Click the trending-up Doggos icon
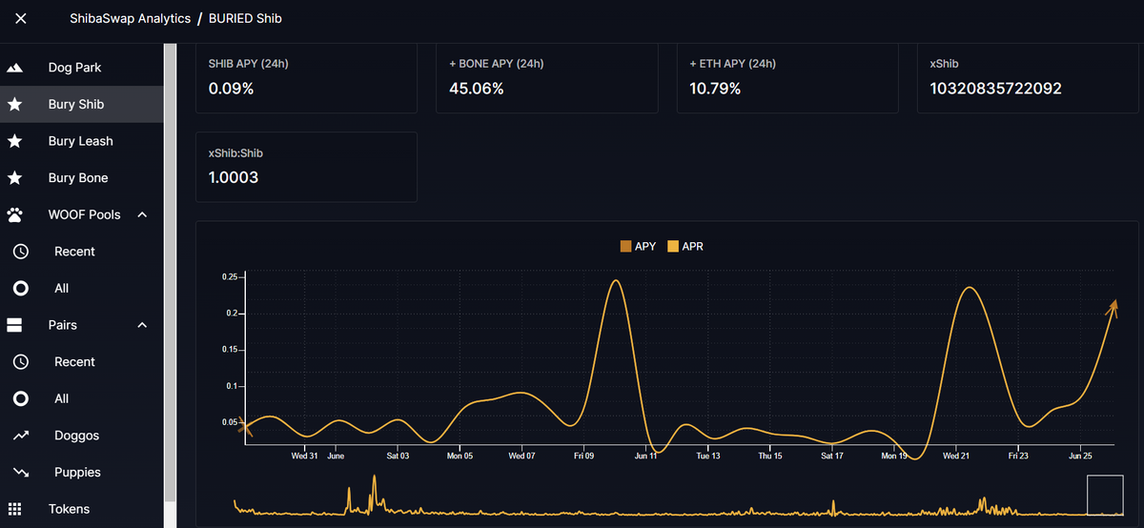Image resolution: width=1144 pixels, height=528 pixels. point(21,436)
